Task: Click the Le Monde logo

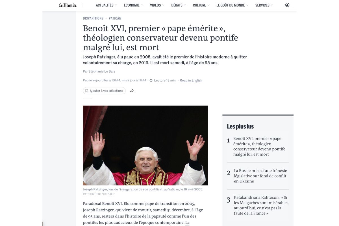Action: pos(68,5)
